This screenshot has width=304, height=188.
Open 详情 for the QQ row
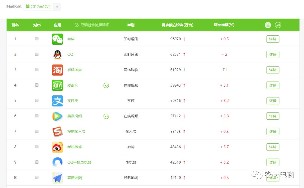click(x=272, y=55)
